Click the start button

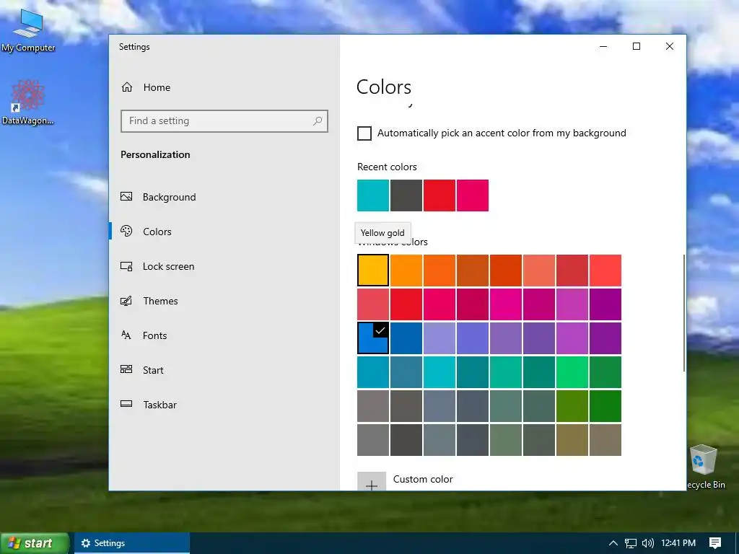[35, 543]
